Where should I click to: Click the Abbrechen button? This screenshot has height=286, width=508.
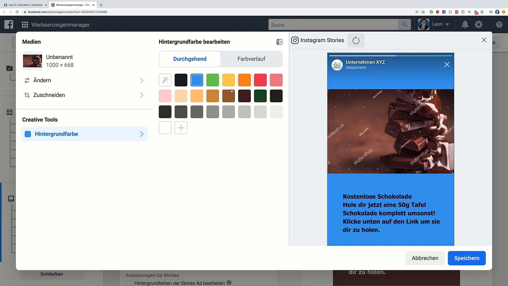tap(425, 258)
